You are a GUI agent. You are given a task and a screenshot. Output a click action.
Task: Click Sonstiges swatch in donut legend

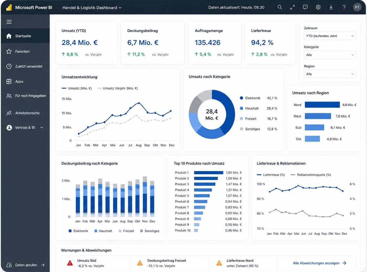(242, 129)
